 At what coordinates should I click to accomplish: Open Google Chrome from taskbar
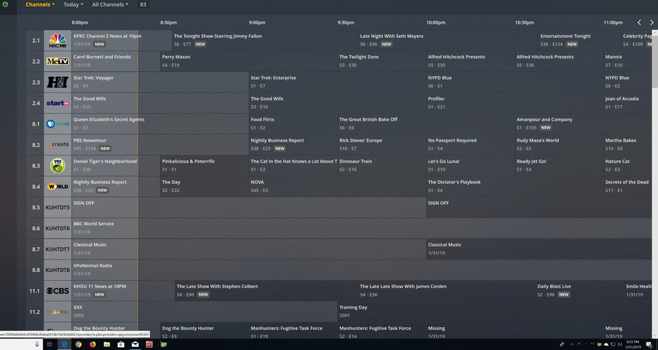[79, 345]
